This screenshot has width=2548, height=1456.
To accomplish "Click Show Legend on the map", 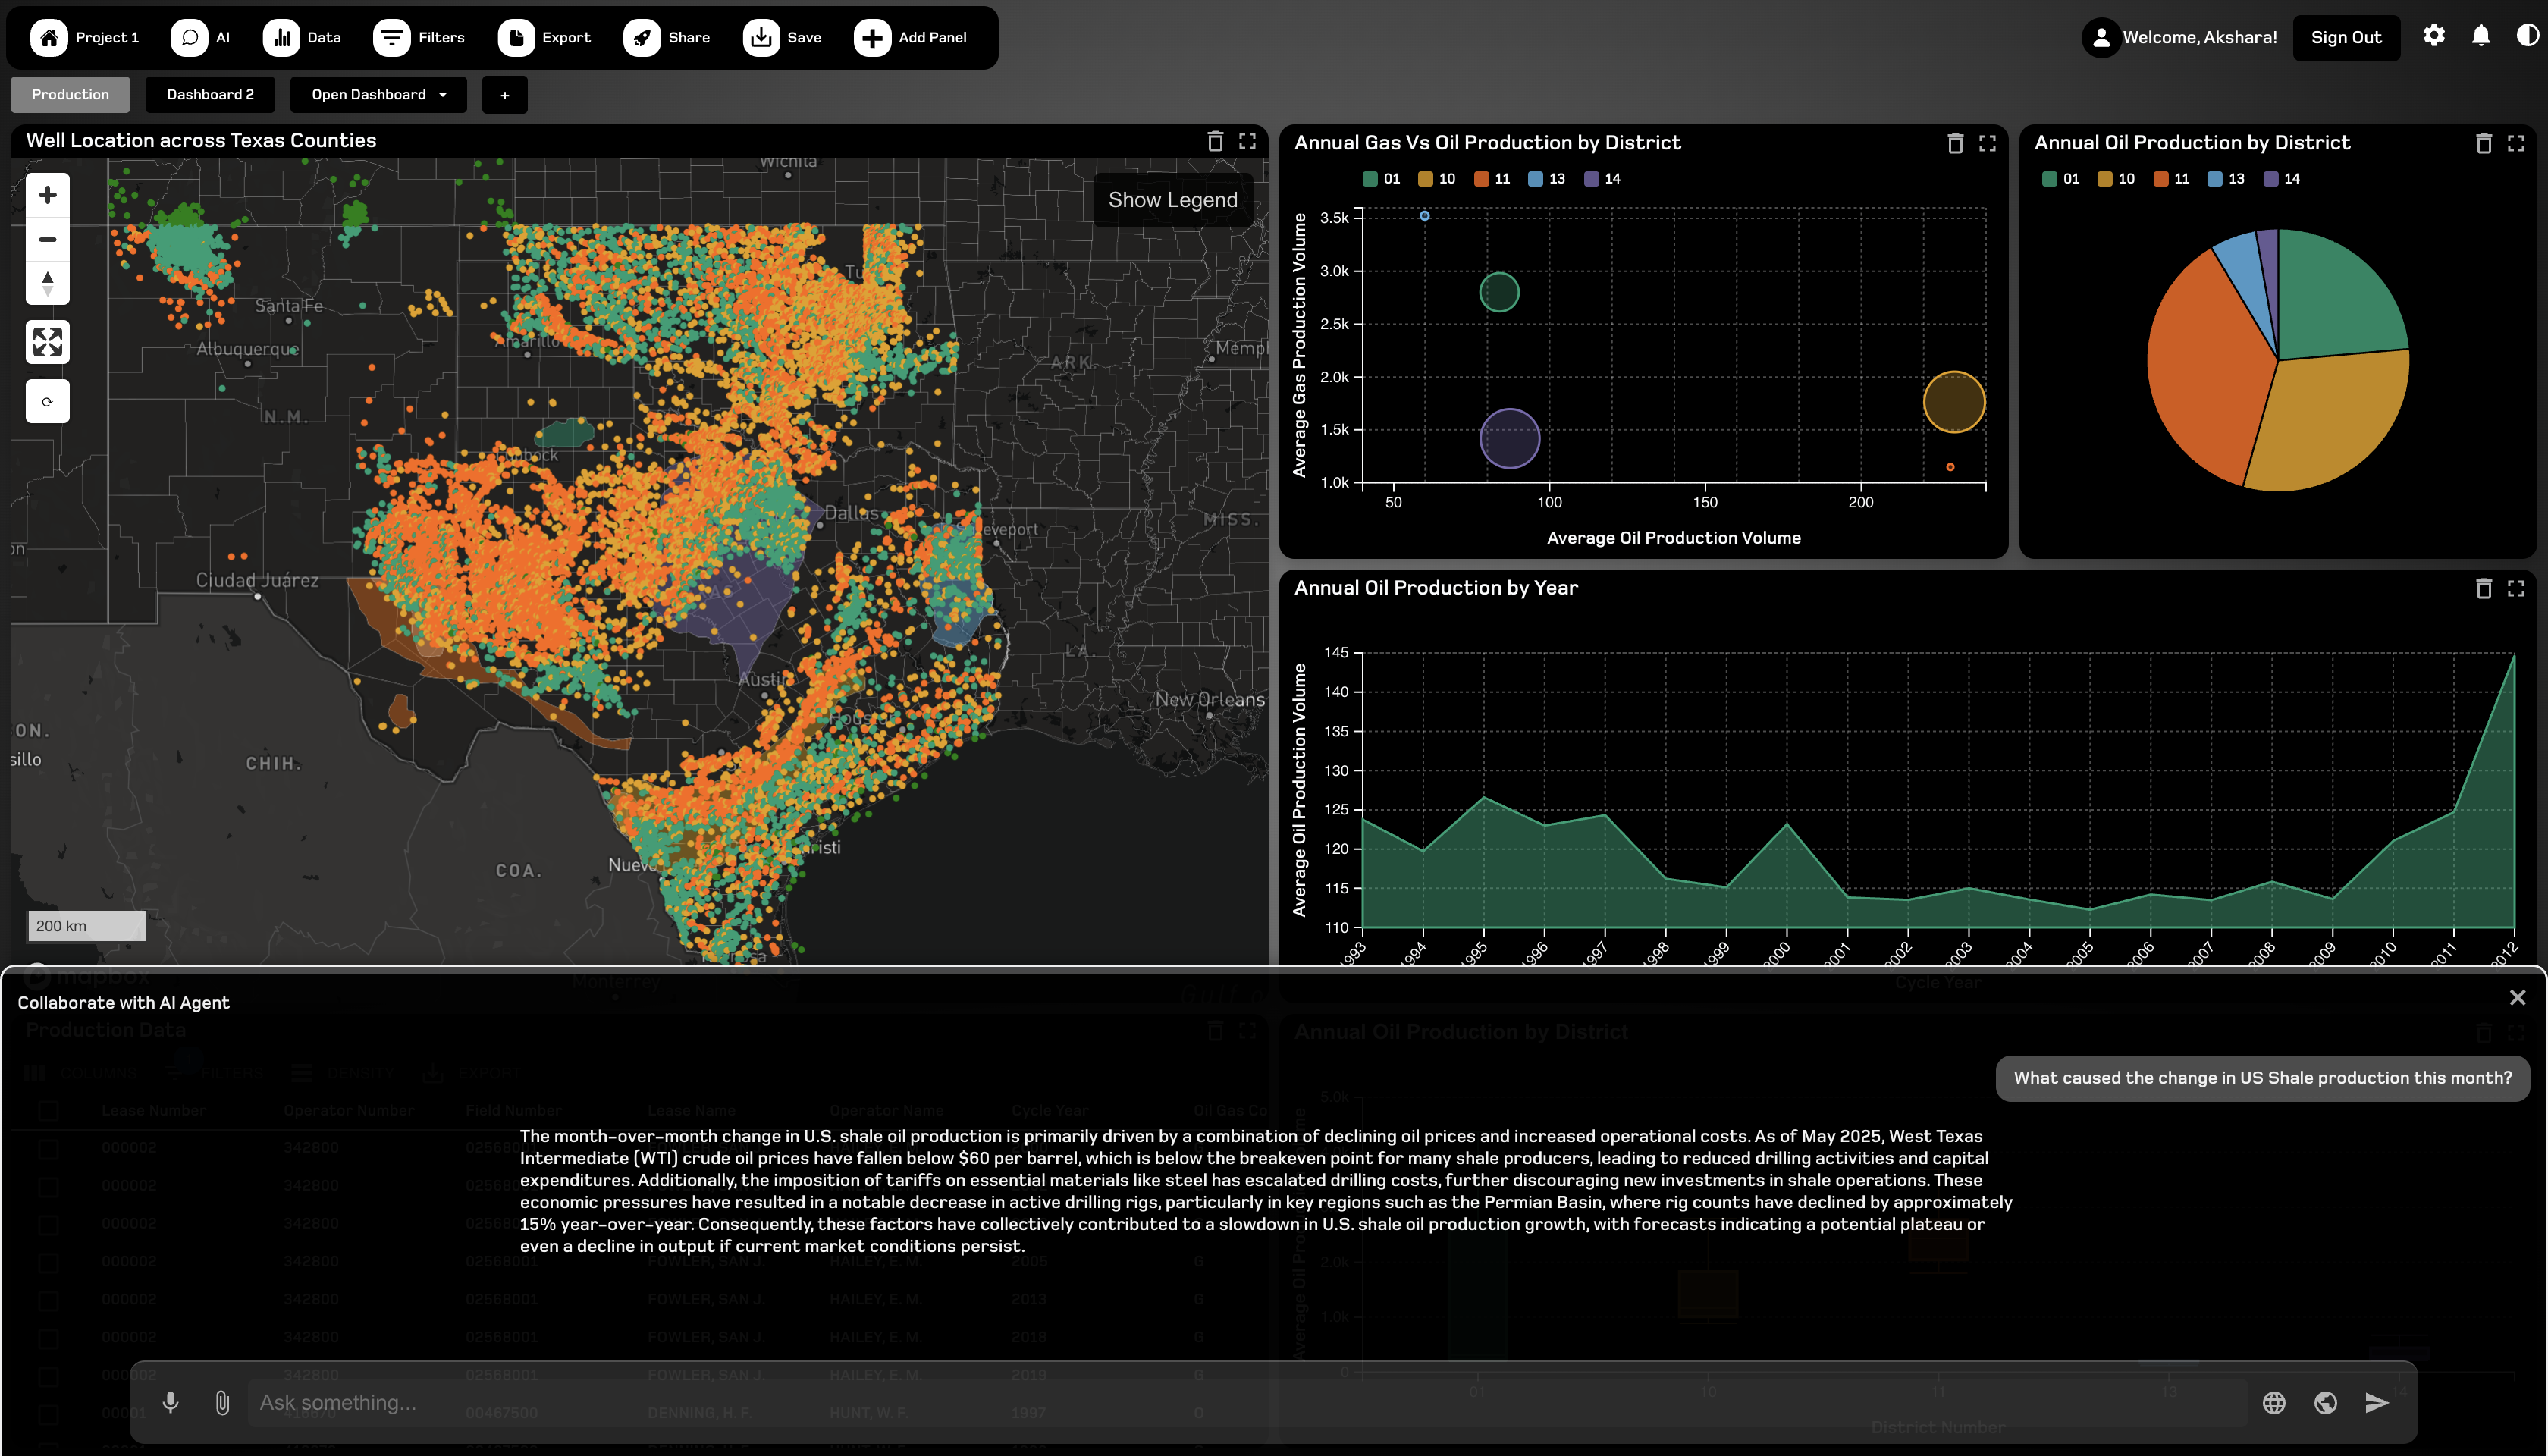I will point(1172,200).
